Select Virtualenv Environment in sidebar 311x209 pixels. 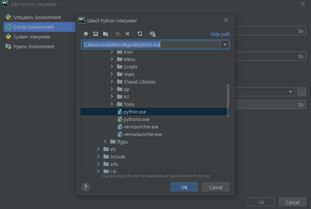pyautogui.click(x=39, y=18)
